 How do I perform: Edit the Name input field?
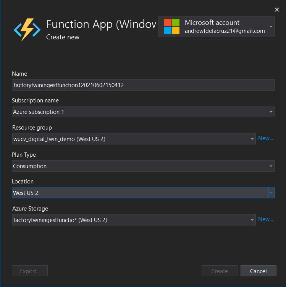coord(143,85)
